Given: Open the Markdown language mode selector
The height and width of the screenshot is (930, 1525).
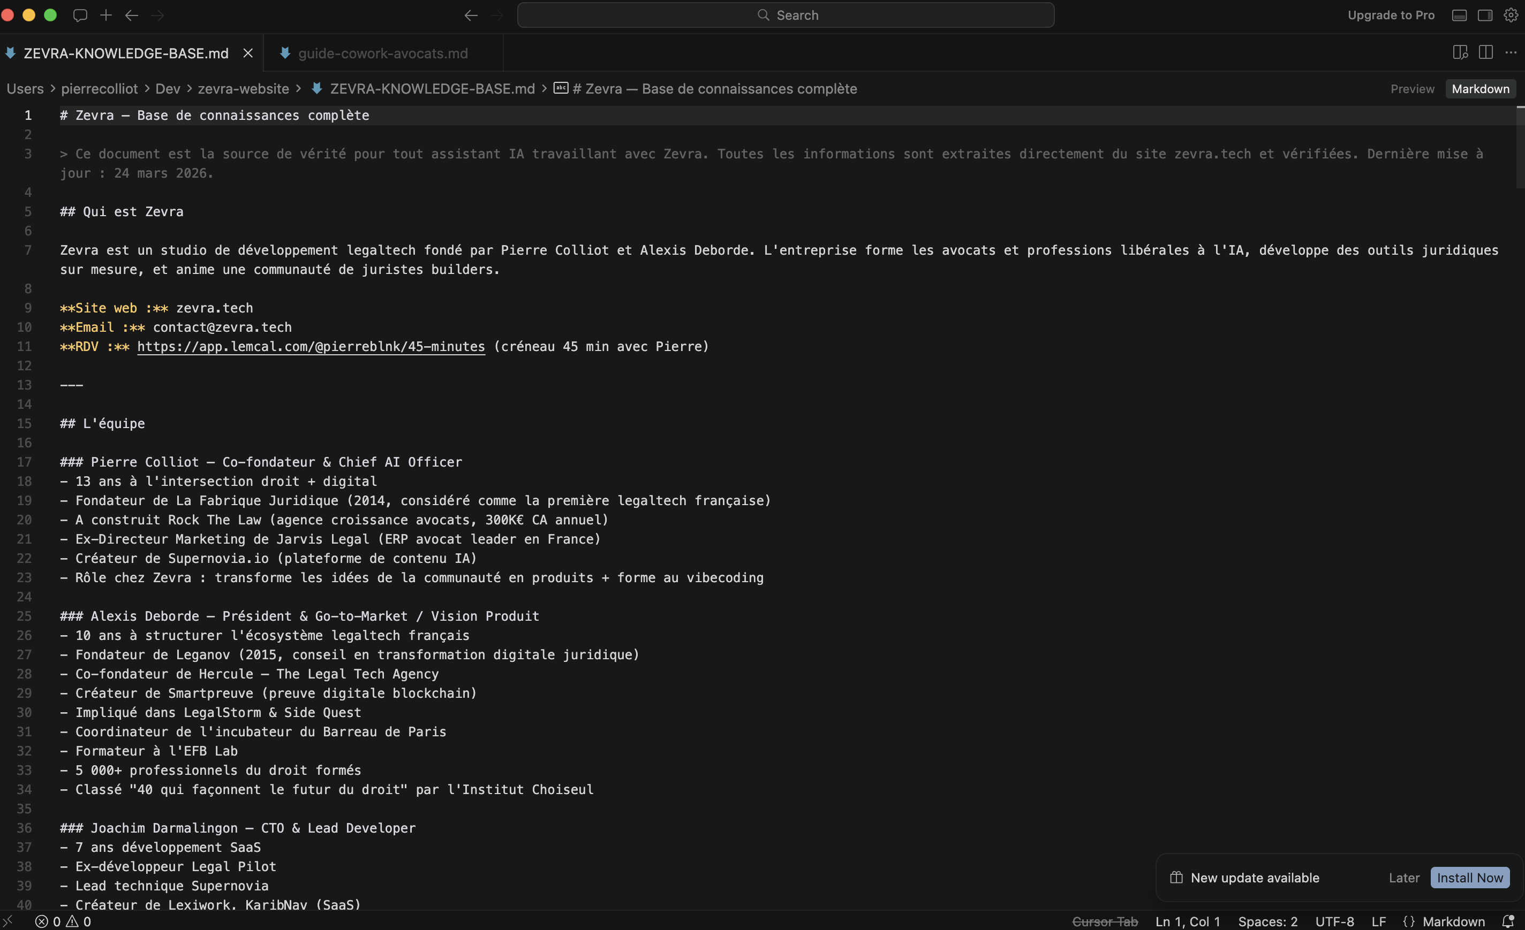Looking at the screenshot, I should coord(1453,921).
